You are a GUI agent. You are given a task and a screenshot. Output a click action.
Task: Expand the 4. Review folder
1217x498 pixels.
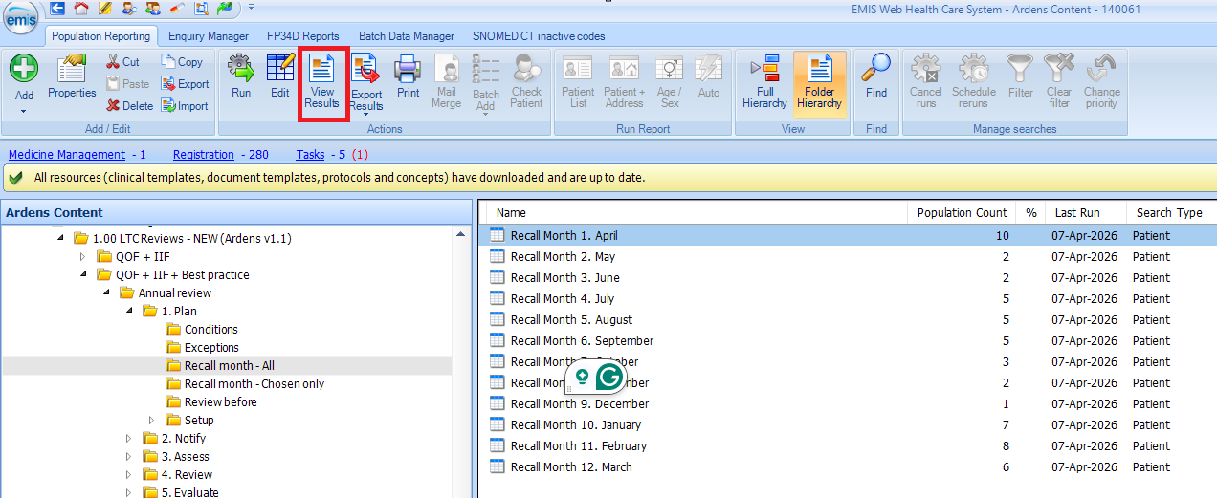coord(128,475)
